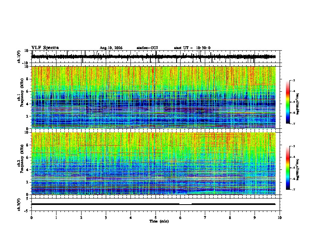The height and width of the screenshot is (244, 315).
Task: Click the "-3" tick on ch.1 colorbar
Action: click(293, 80)
